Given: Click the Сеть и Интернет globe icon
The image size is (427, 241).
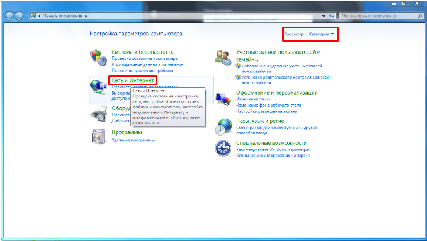Looking at the screenshot, I should [97, 88].
